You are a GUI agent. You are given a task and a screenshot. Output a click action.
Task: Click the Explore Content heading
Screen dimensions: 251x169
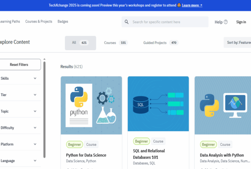tap(15, 42)
